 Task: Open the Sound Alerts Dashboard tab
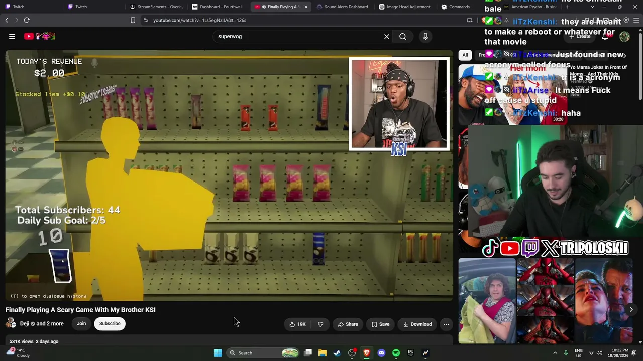[343, 7]
